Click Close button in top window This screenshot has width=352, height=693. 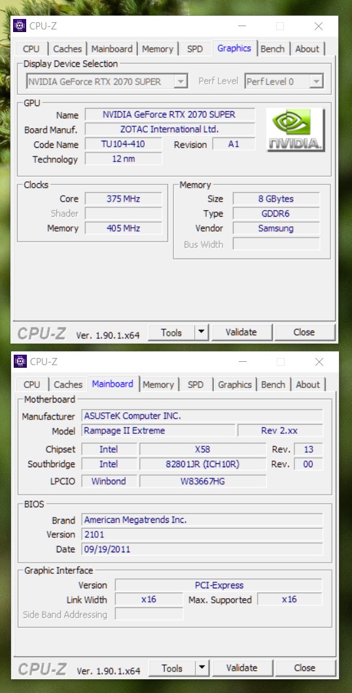(x=304, y=332)
